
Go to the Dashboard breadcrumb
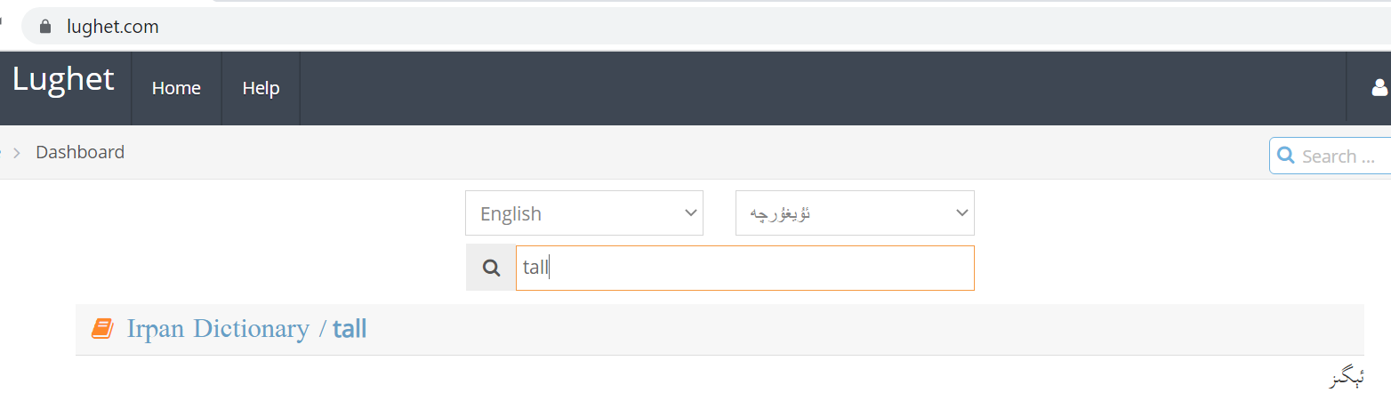(80, 152)
